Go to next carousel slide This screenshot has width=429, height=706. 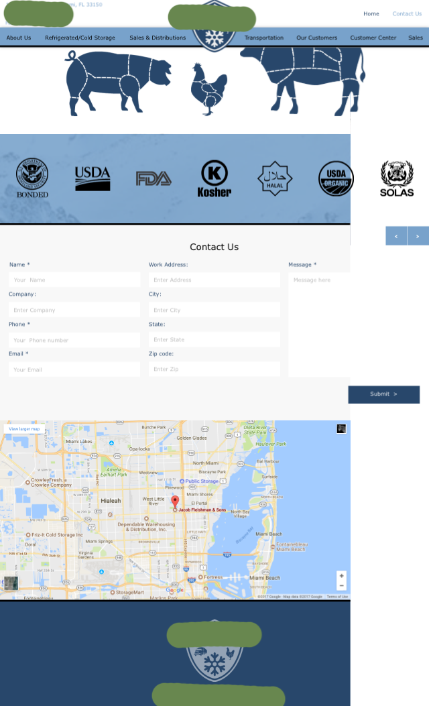click(418, 236)
